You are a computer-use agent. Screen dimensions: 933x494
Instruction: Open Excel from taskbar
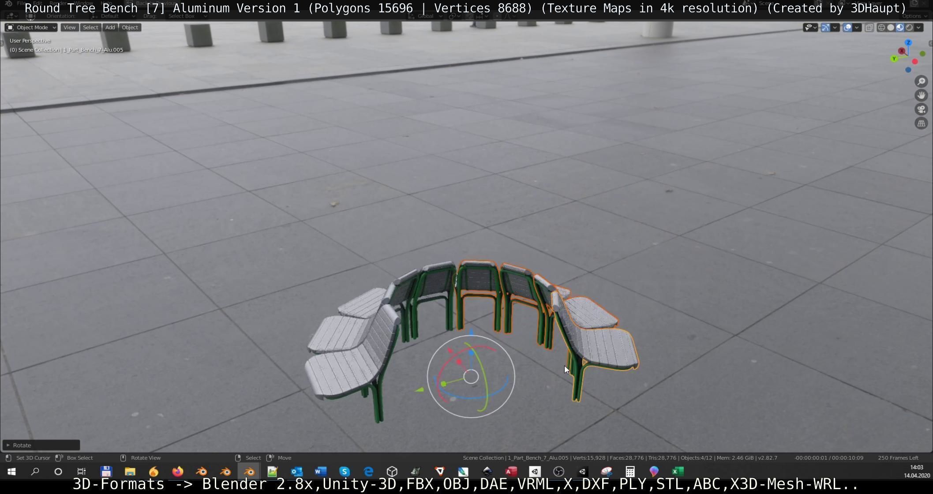[x=678, y=472]
